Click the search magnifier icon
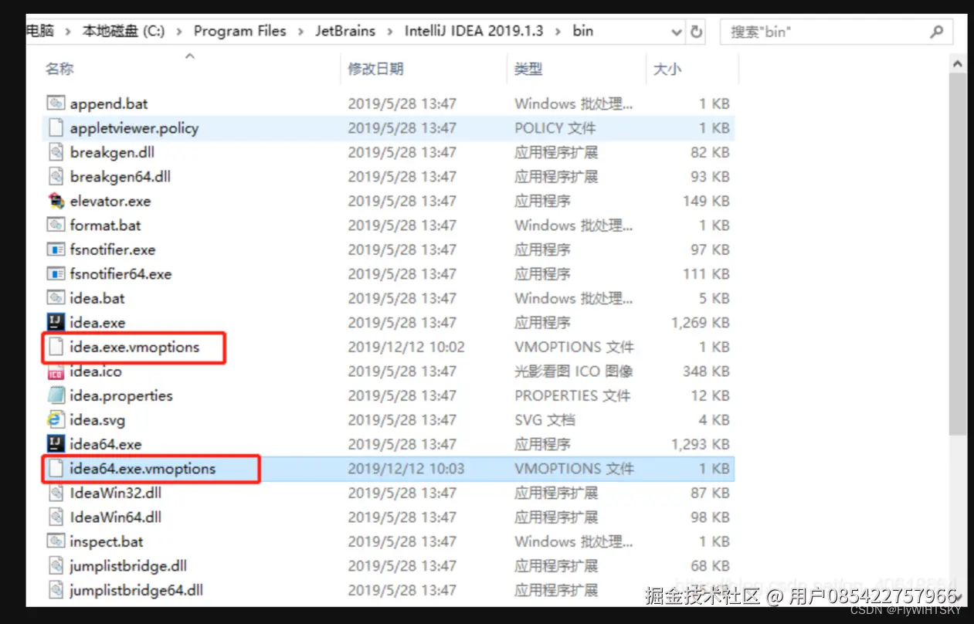 click(936, 32)
